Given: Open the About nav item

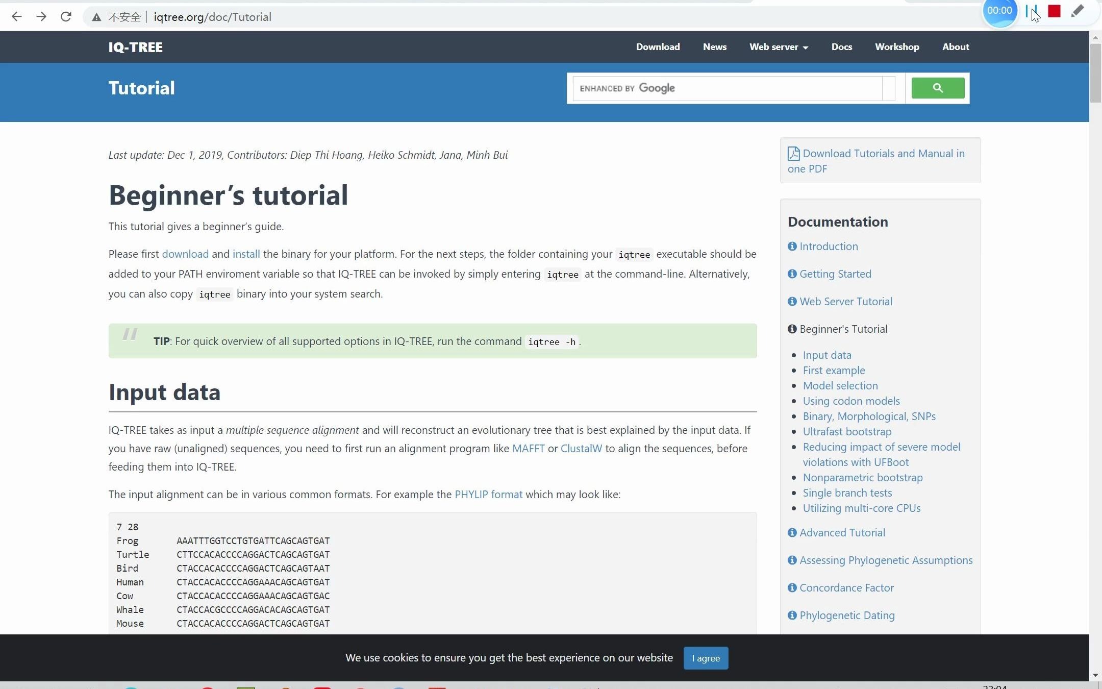Looking at the screenshot, I should [x=956, y=47].
